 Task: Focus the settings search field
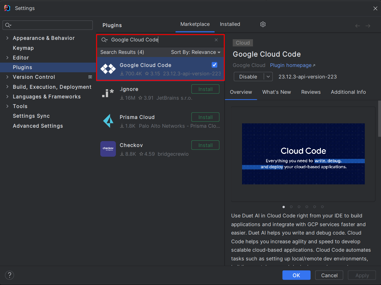pyautogui.click(x=48, y=25)
